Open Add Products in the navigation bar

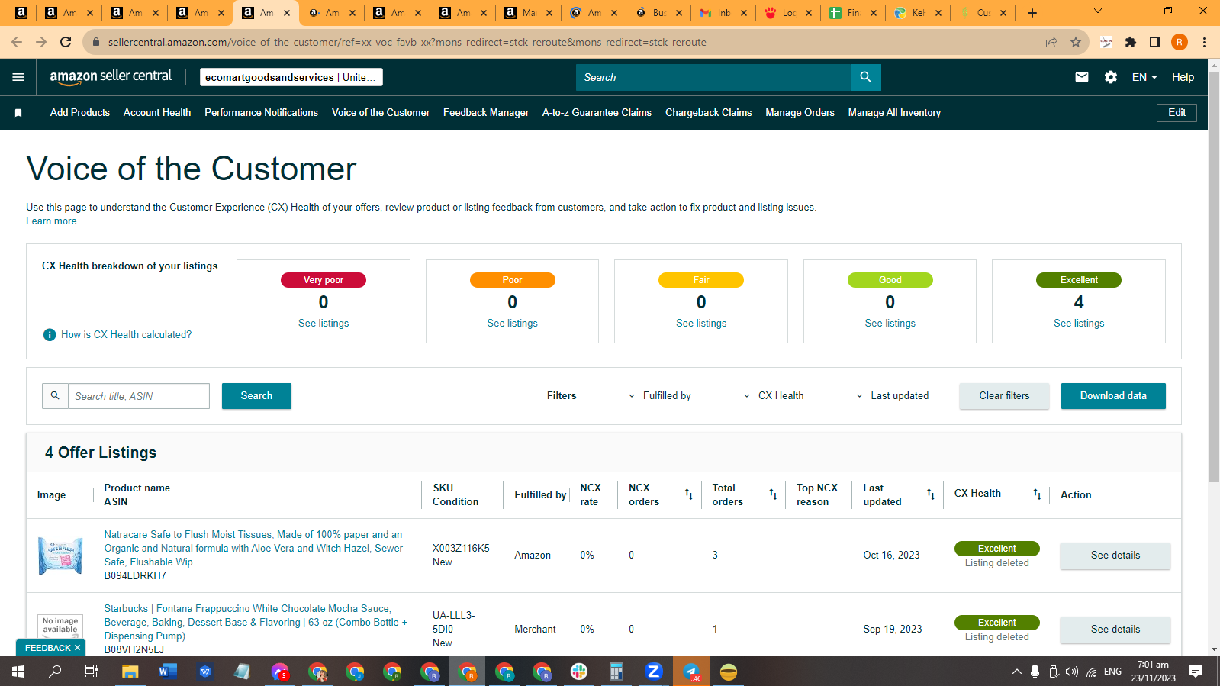click(80, 113)
